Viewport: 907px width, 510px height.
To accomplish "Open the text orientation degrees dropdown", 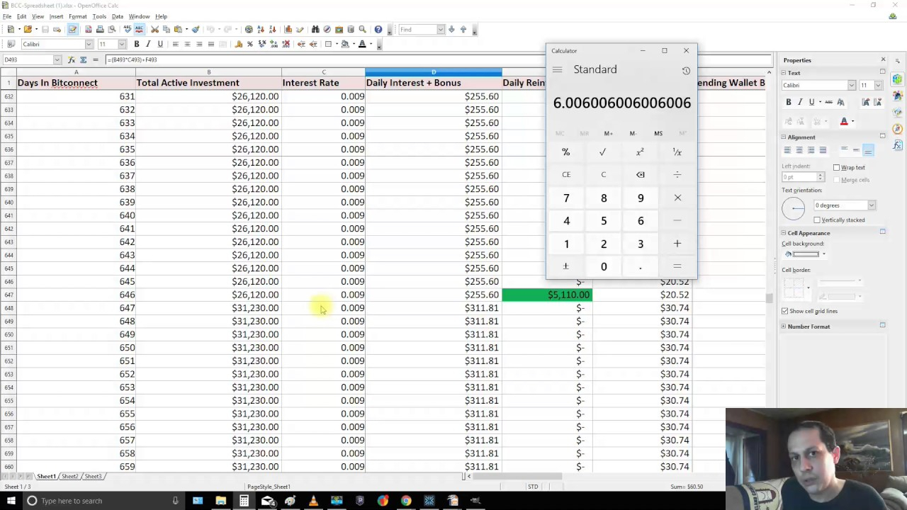I will pyautogui.click(x=872, y=205).
